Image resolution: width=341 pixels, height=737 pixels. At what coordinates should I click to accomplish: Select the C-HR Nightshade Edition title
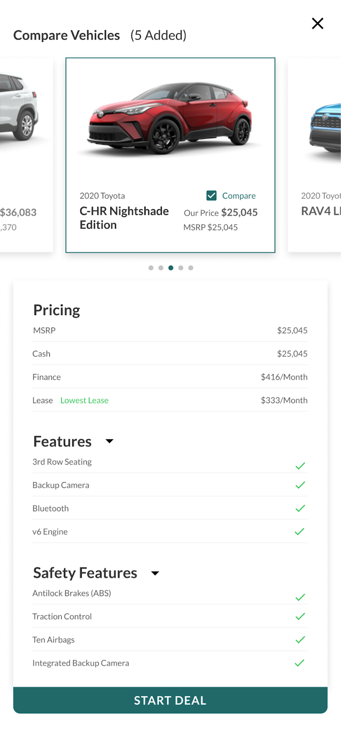click(124, 218)
